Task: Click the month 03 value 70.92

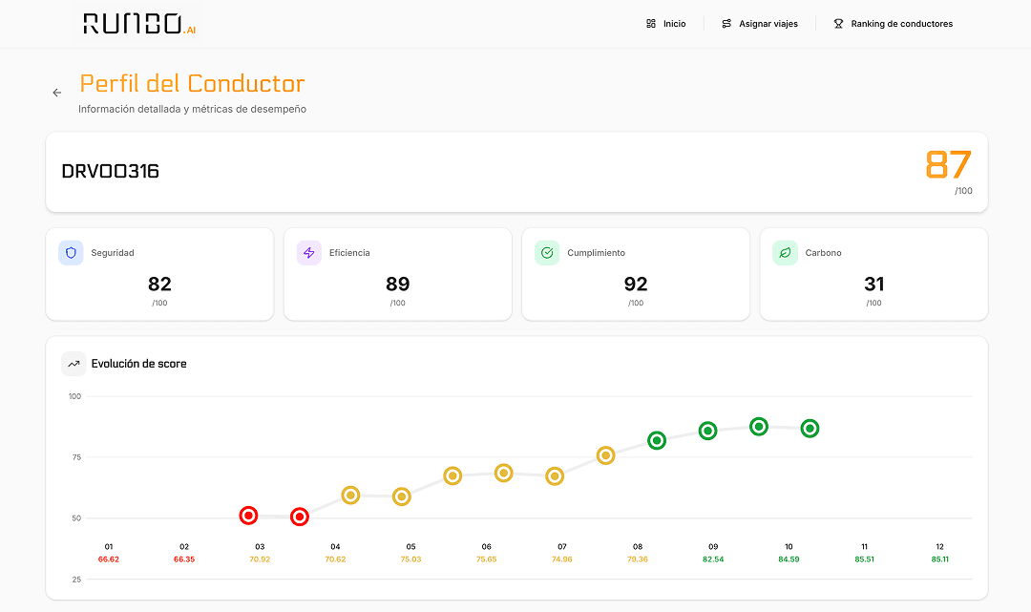Action: (x=260, y=559)
